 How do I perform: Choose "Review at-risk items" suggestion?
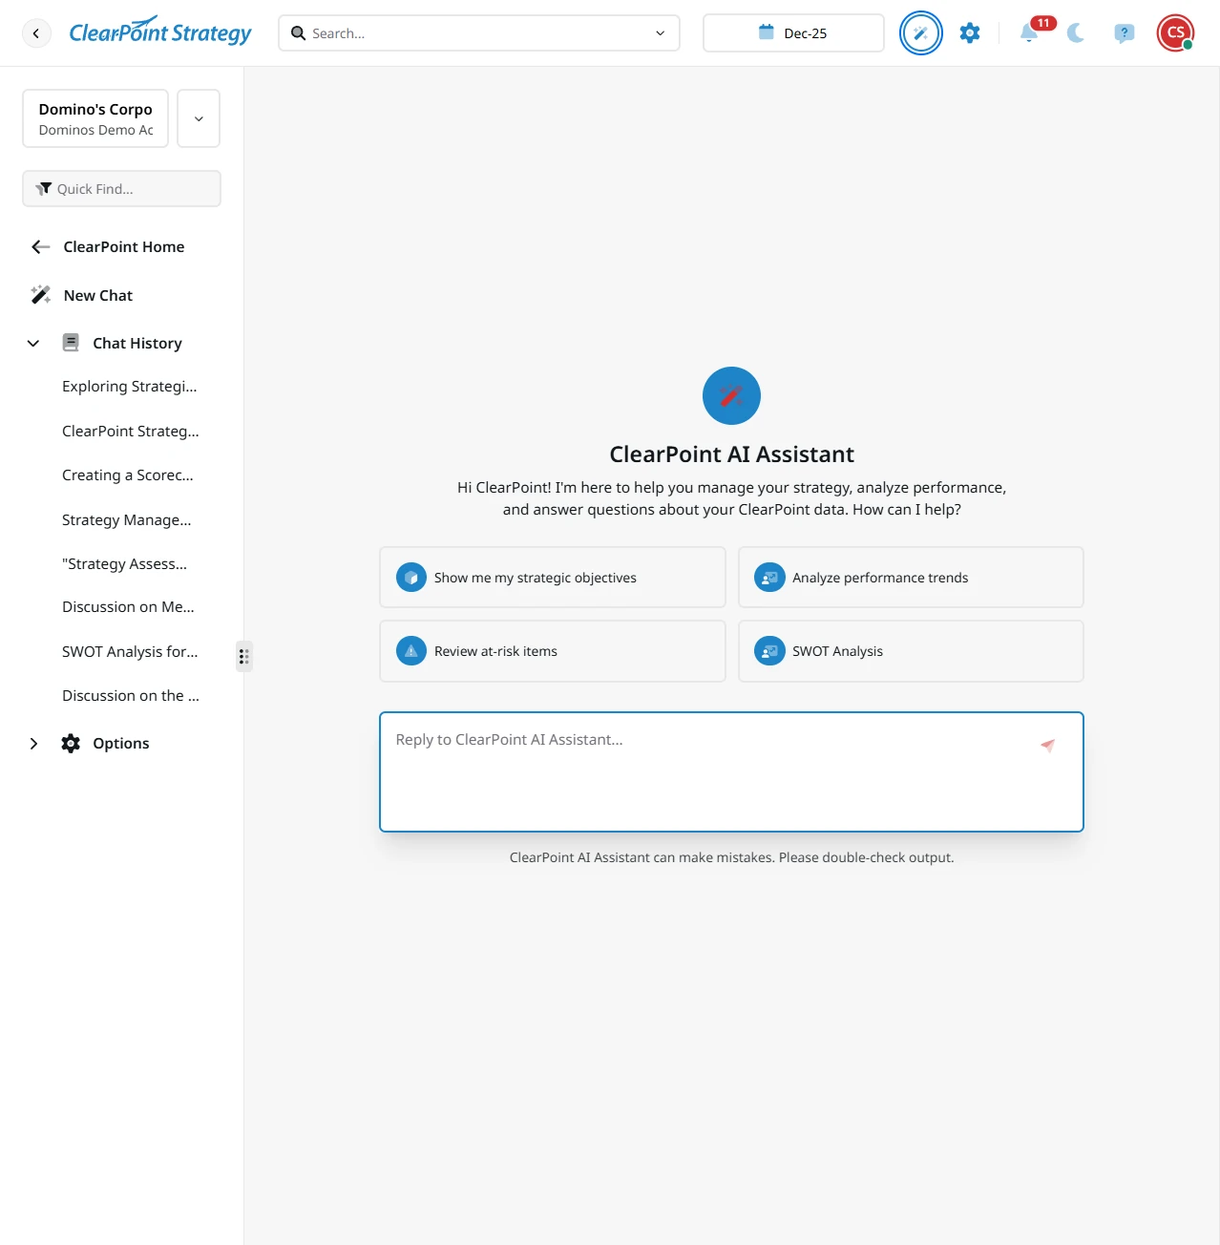pos(553,651)
